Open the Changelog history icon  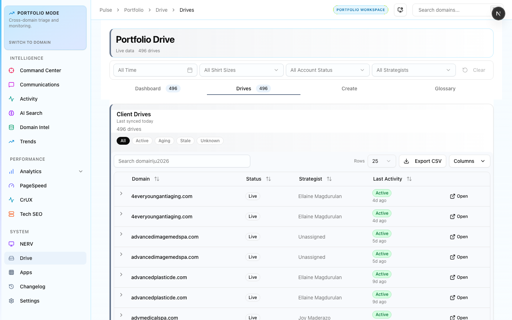[x=11, y=287]
